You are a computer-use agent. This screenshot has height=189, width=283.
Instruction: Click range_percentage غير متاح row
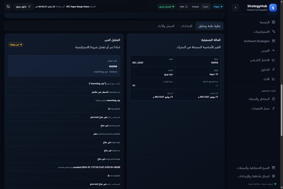coord(64,159)
